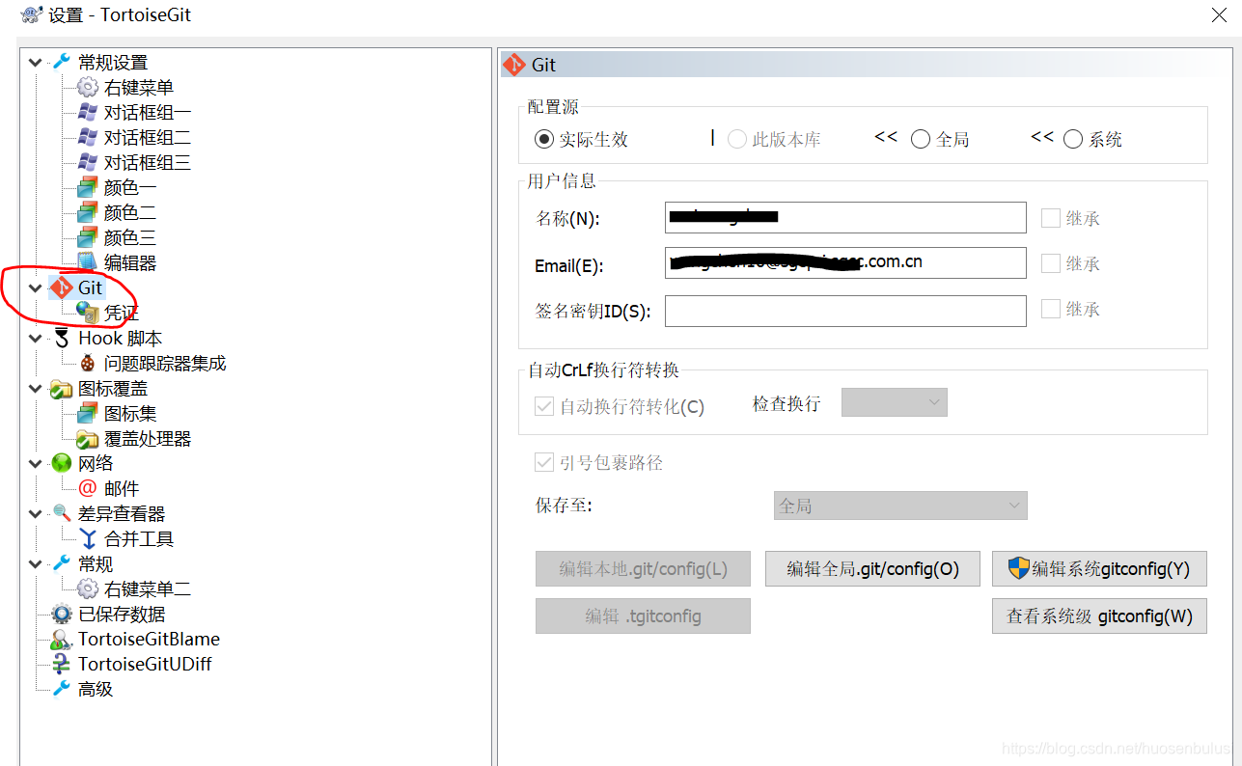The image size is (1242, 766).
Task: Click the icon next to 对话框组三
Action: pos(88,163)
